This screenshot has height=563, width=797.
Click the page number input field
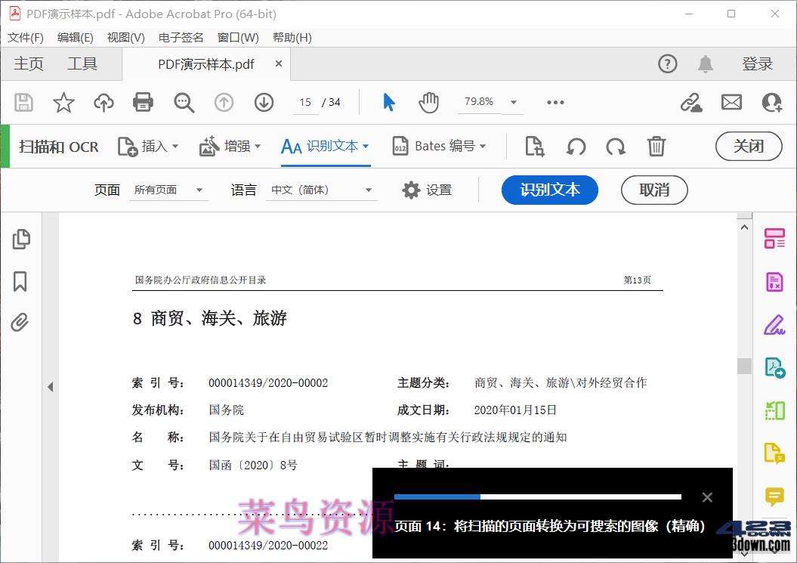pos(306,102)
